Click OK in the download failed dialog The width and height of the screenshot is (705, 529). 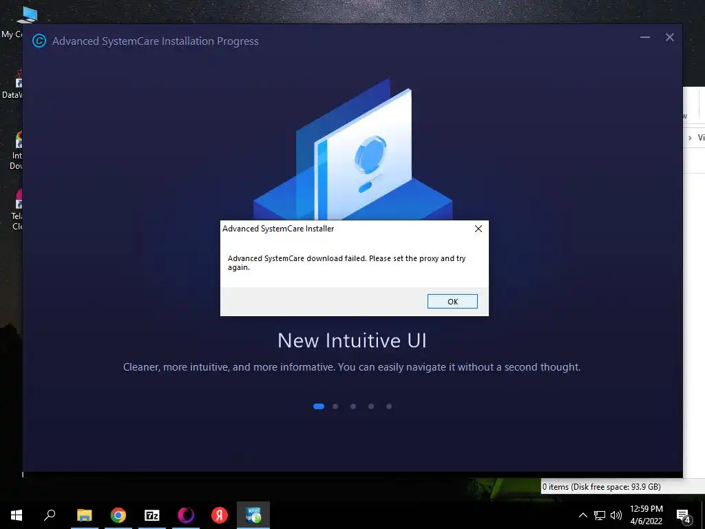452,302
